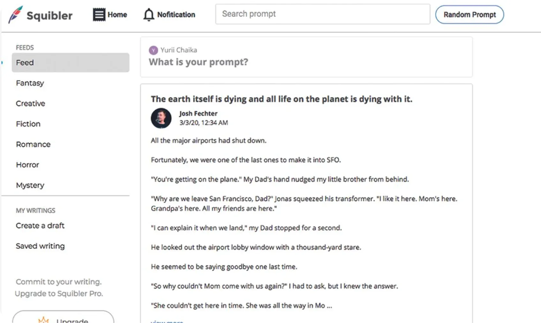This screenshot has height=323, width=541.
Task: Open Josh Fechter's profile picture
Action: (x=161, y=118)
